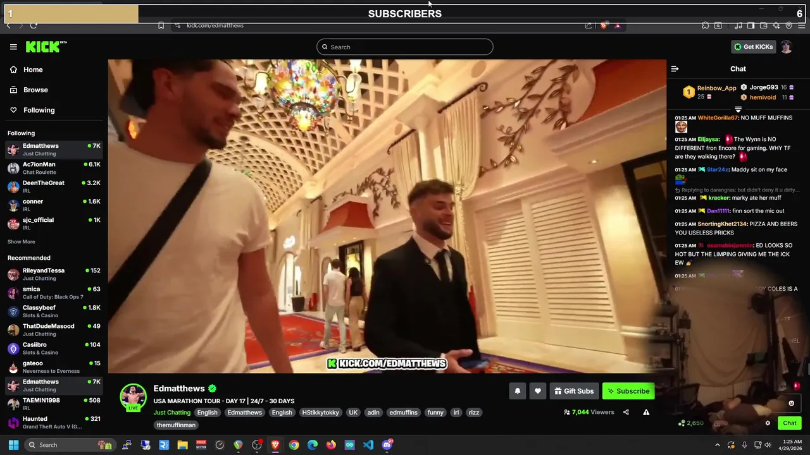
Task: Open Browse in the sidebar
Action: click(54, 90)
